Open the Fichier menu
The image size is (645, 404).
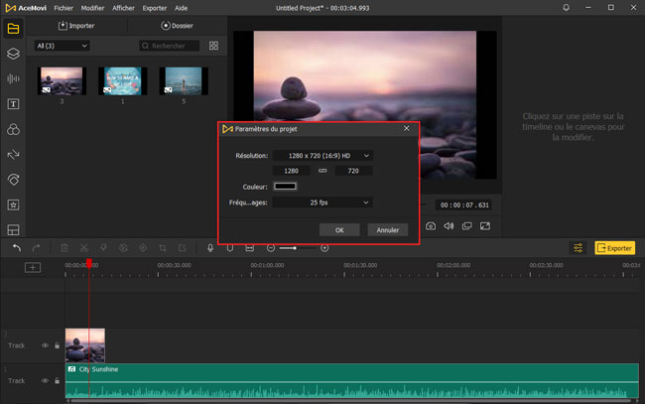click(64, 7)
